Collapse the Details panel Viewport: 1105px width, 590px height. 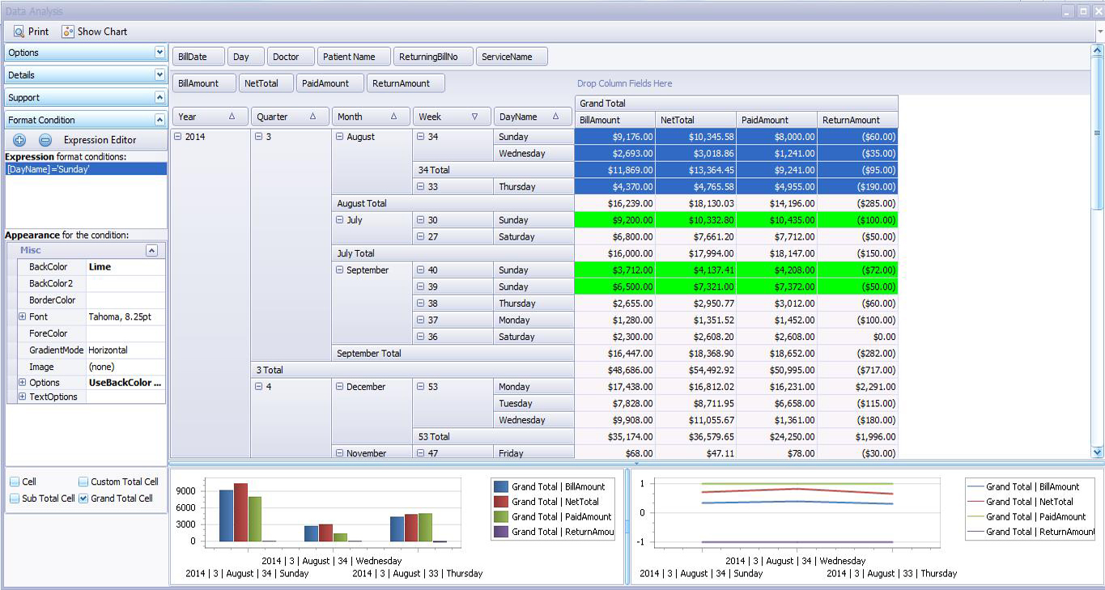point(159,74)
